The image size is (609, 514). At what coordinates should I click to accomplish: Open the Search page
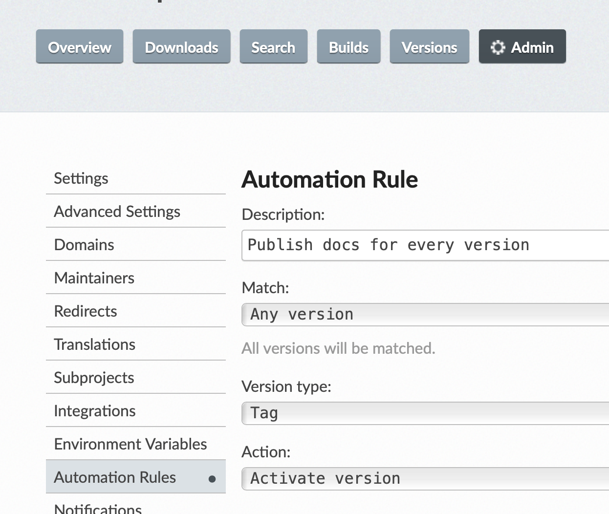(x=273, y=46)
